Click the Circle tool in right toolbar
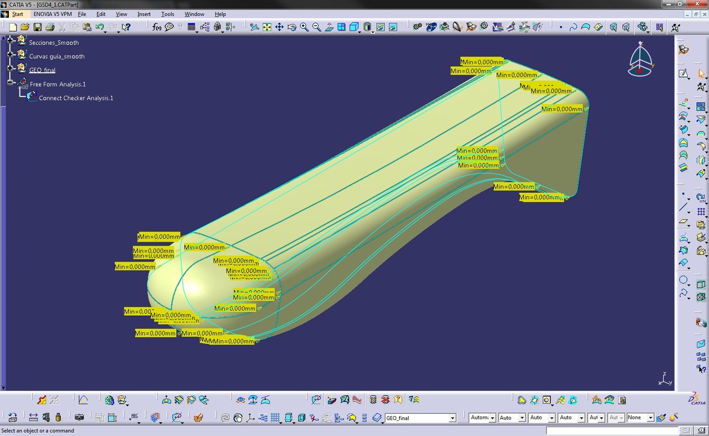The image size is (709, 436). pyautogui.click(x=684, y=280)
